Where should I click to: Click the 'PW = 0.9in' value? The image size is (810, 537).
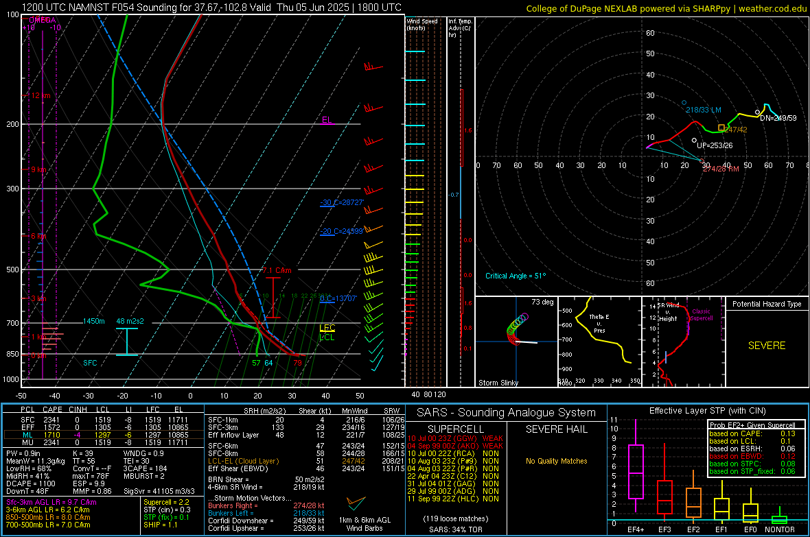point(23,453)
